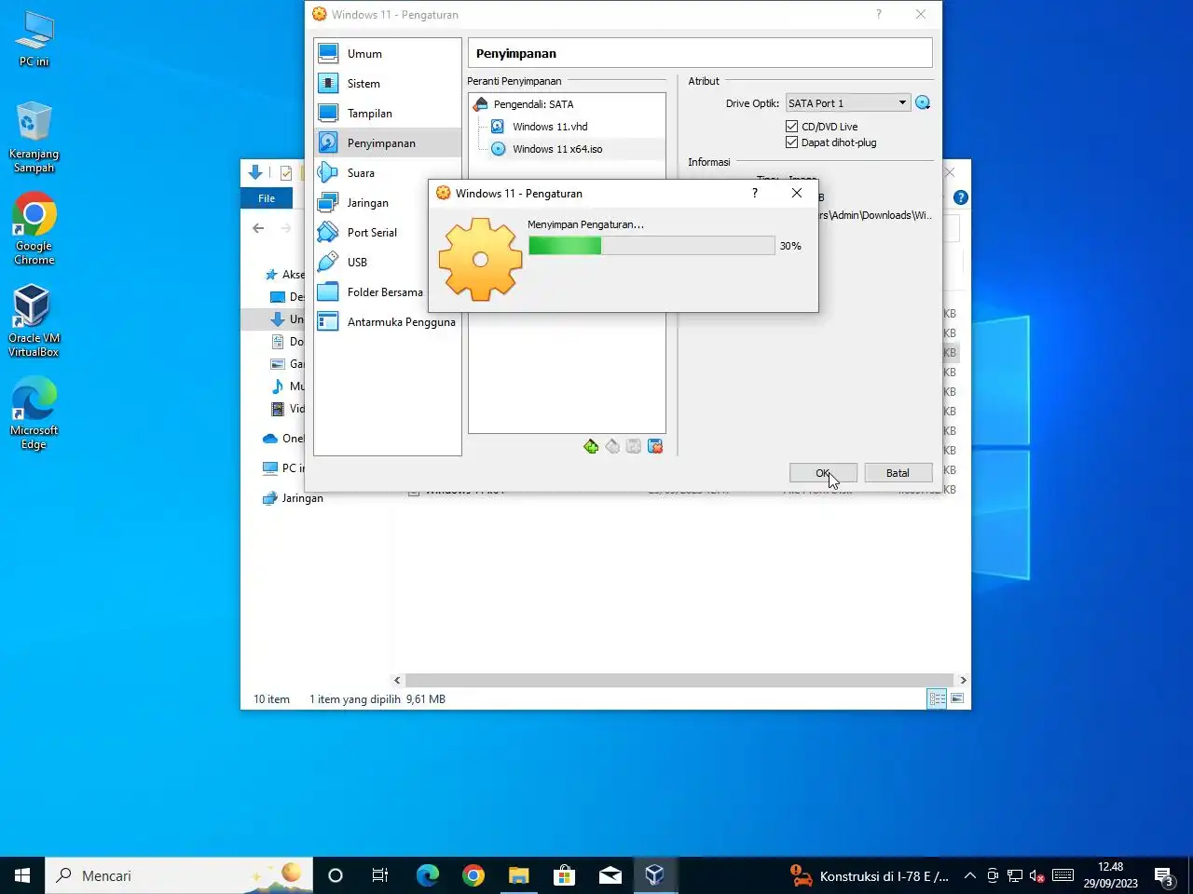Launch Microsoft Edge desktop shortcut
The height and width of the screenshot is (894, 1193).
point(34,413)
